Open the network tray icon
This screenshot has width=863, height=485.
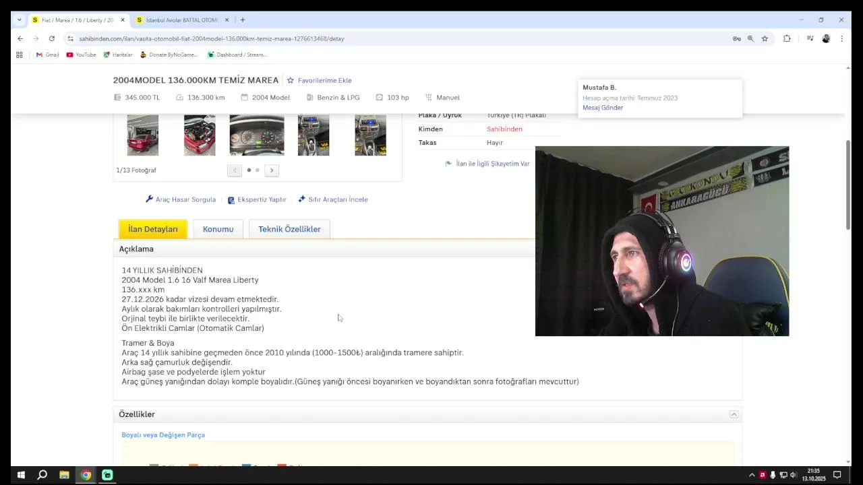782,475
